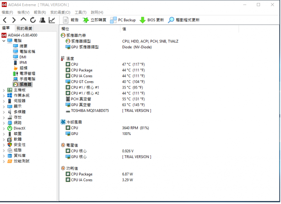Click 欄位 column header
281x204 pixels.
click(x=65, y=29)
